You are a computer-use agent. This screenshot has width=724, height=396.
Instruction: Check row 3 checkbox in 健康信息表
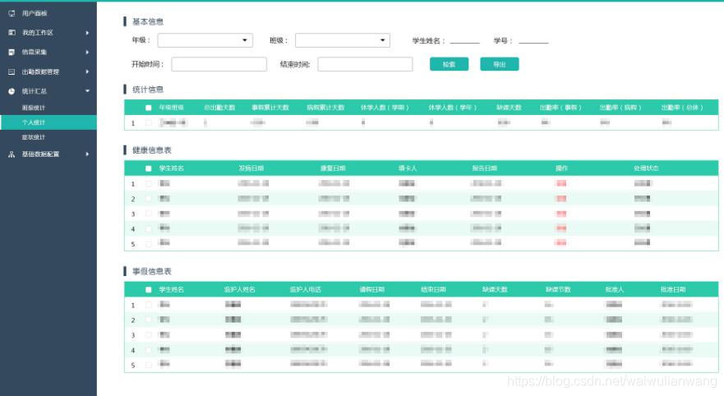[x=148, y=214]
